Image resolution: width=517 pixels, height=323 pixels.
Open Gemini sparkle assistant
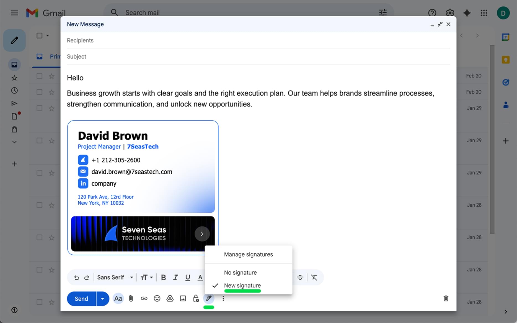click(467, 13)
